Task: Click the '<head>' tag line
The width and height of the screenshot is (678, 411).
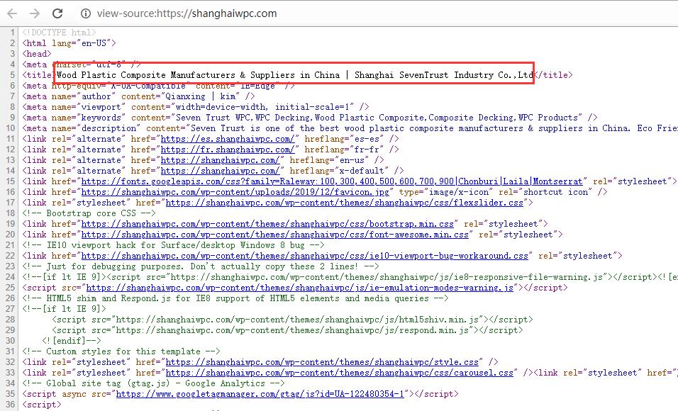Action: (37, 54)
